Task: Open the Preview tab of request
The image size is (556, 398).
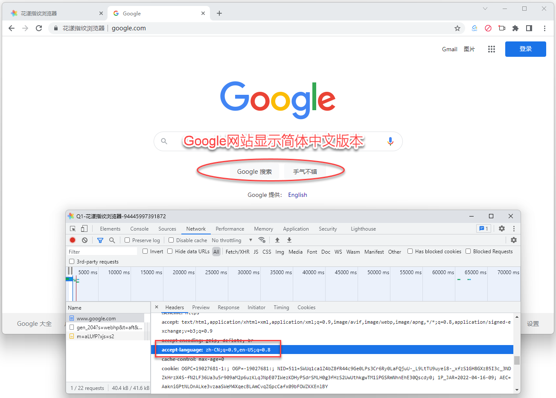Action: 201,307
